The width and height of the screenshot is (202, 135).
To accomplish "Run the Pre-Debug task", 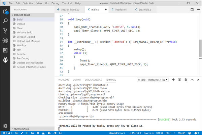I will coord(32,58).
